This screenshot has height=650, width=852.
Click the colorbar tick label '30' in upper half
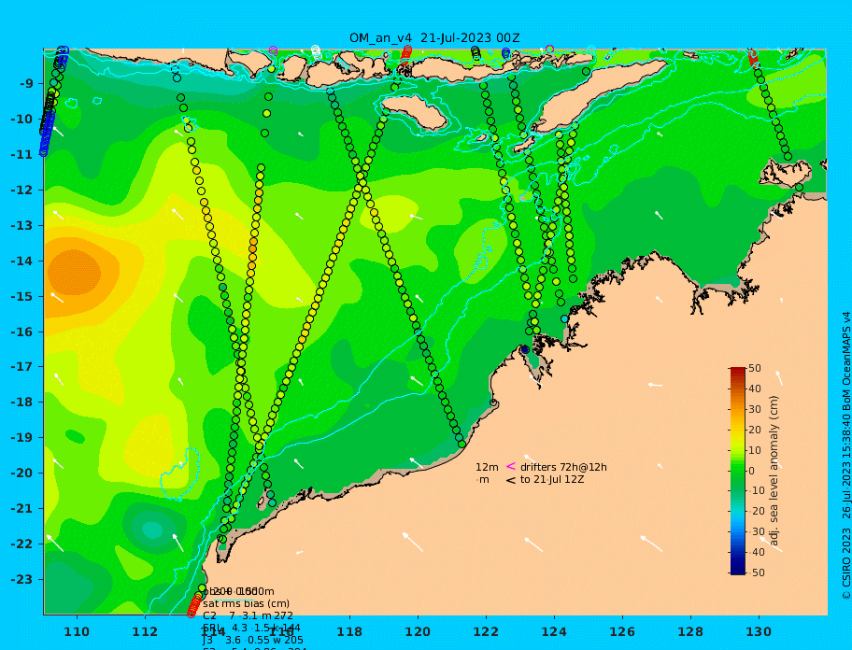click(755, 409)
